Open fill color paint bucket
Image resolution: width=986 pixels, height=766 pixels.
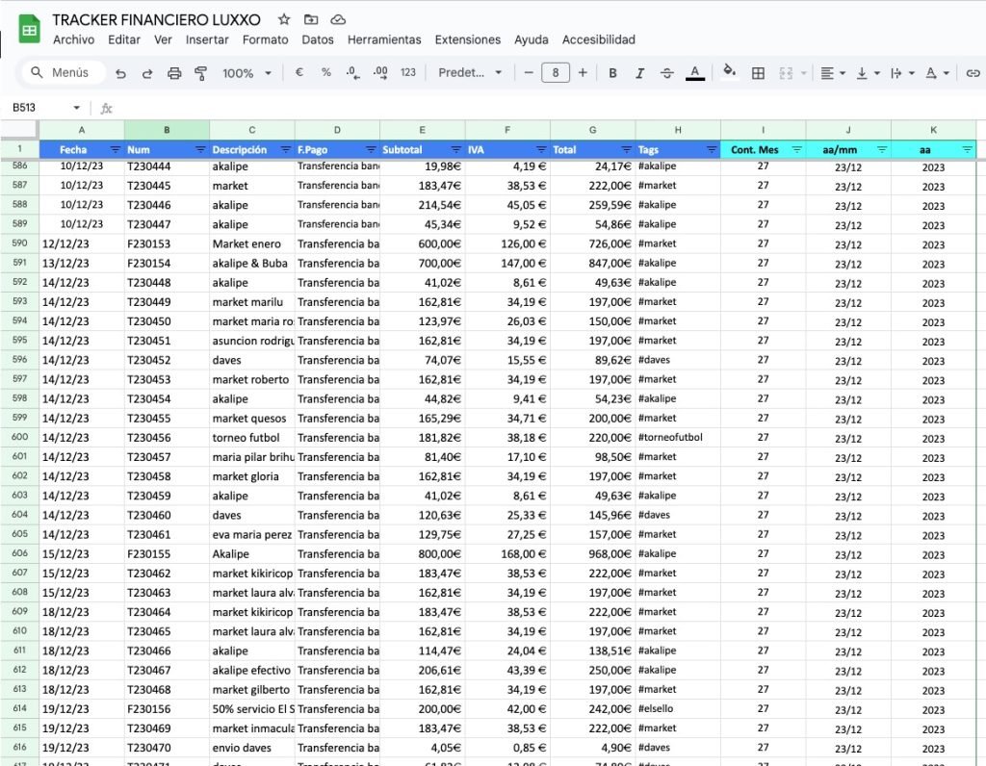[x=730, y=71]
